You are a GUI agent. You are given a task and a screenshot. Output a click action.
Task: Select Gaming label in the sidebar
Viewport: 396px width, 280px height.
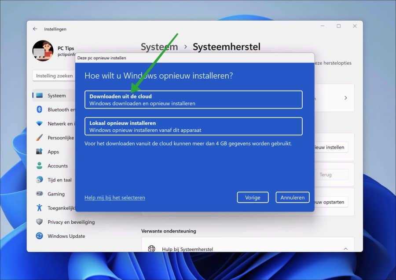[x=56, y=194]
